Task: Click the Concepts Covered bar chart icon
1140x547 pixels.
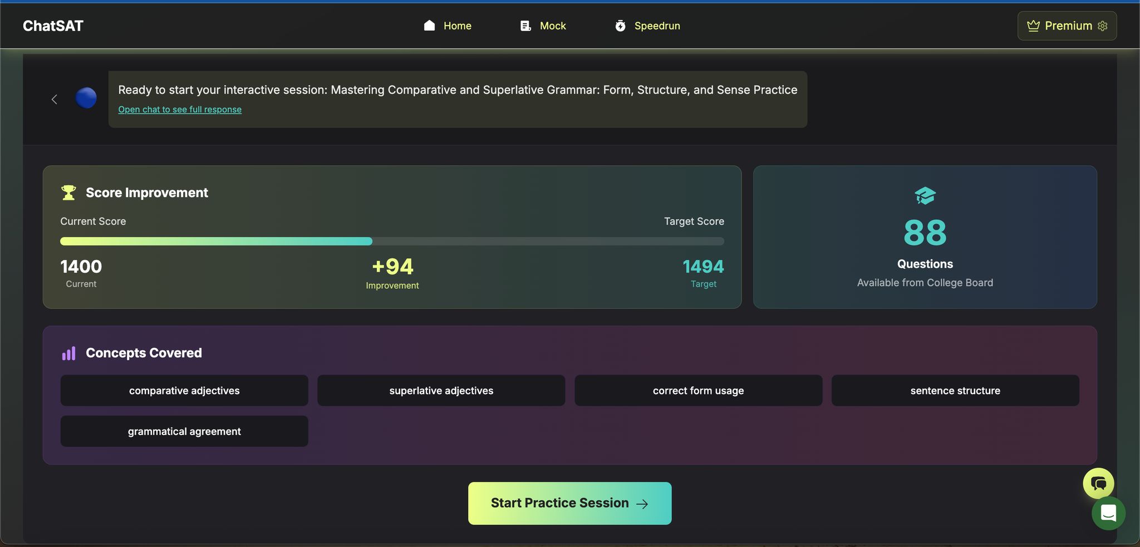Action: click(68, 353)
